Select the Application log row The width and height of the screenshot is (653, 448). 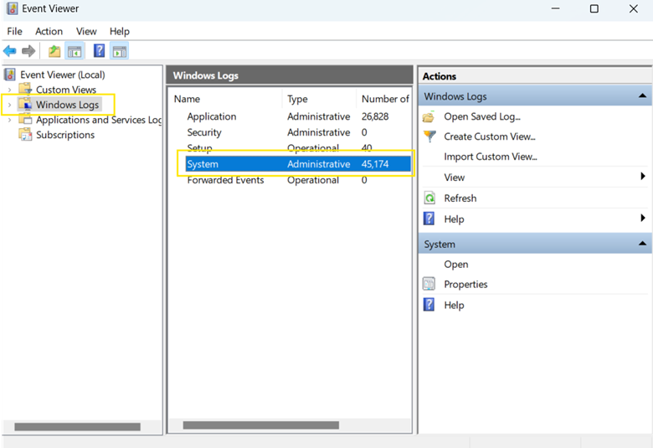[212, 116]
